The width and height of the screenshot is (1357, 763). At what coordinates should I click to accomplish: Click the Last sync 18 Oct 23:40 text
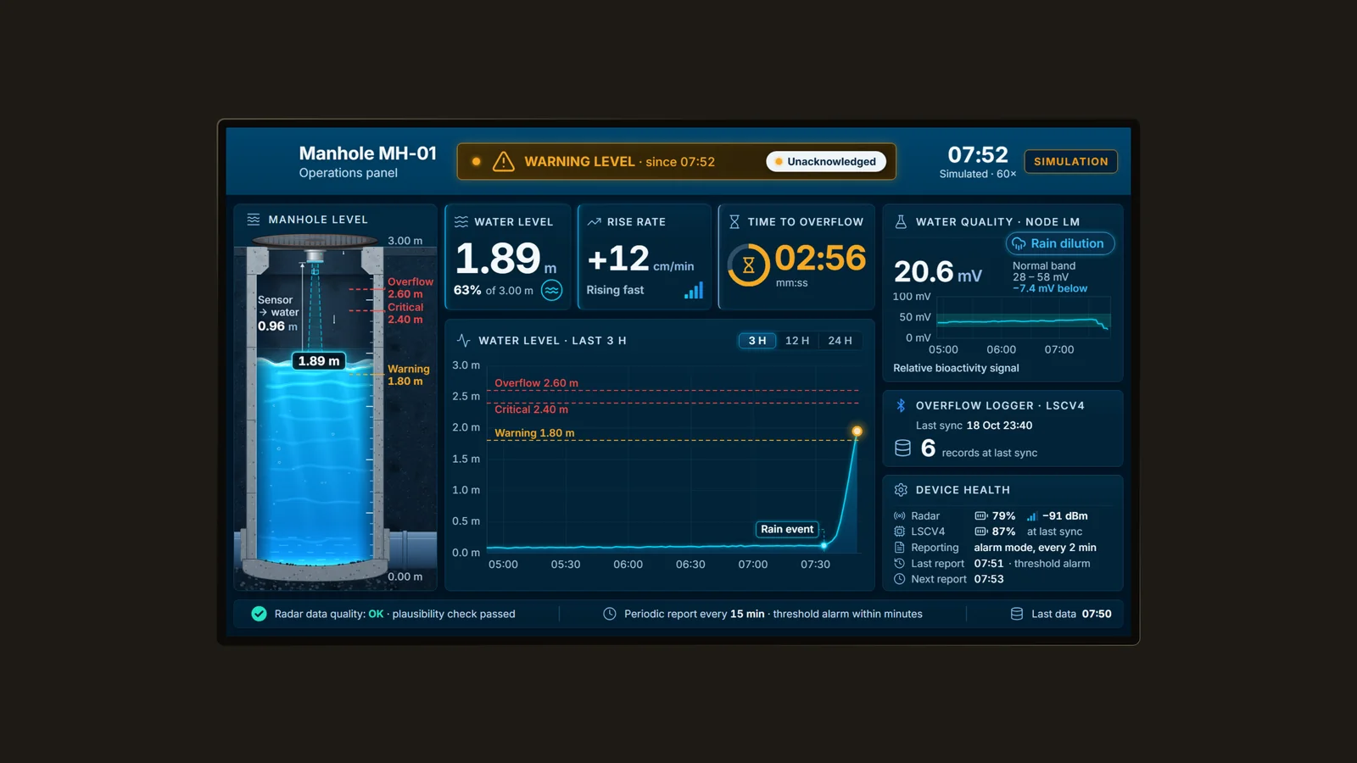point(974,426)
